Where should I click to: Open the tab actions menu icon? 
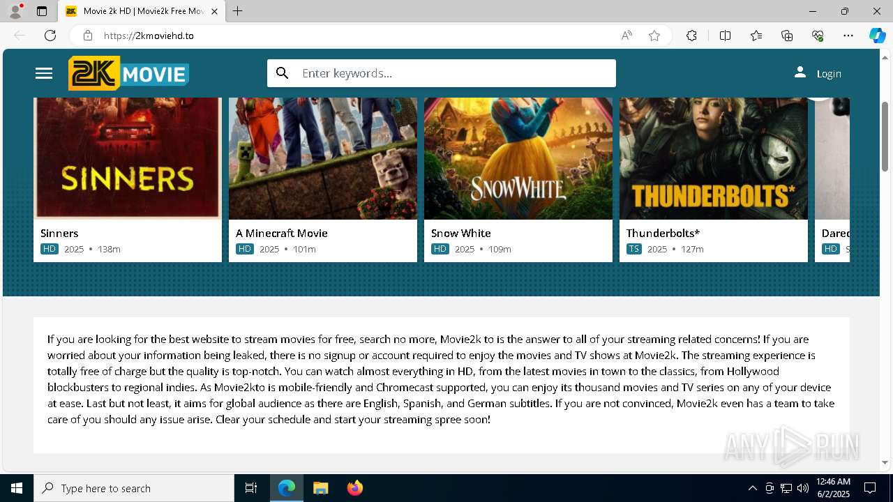coord(42,11)
